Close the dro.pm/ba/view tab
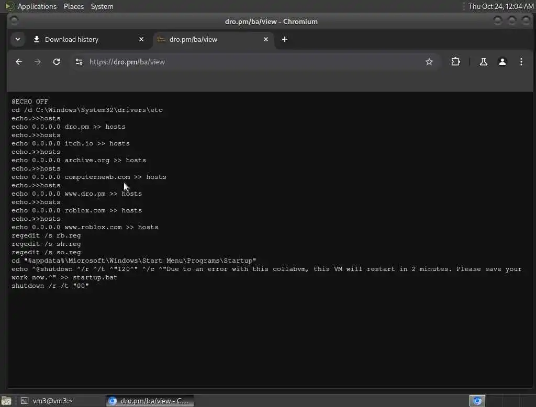 pos(265,39)
